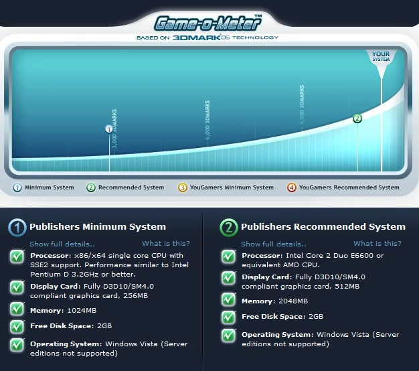Select green marker 2 on the performance chart
The height and width of the screenshot is (371, 419).
coord(357,118)
